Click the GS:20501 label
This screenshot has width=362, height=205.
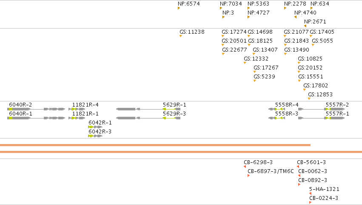pyautogui.click(x=234, y=41)
